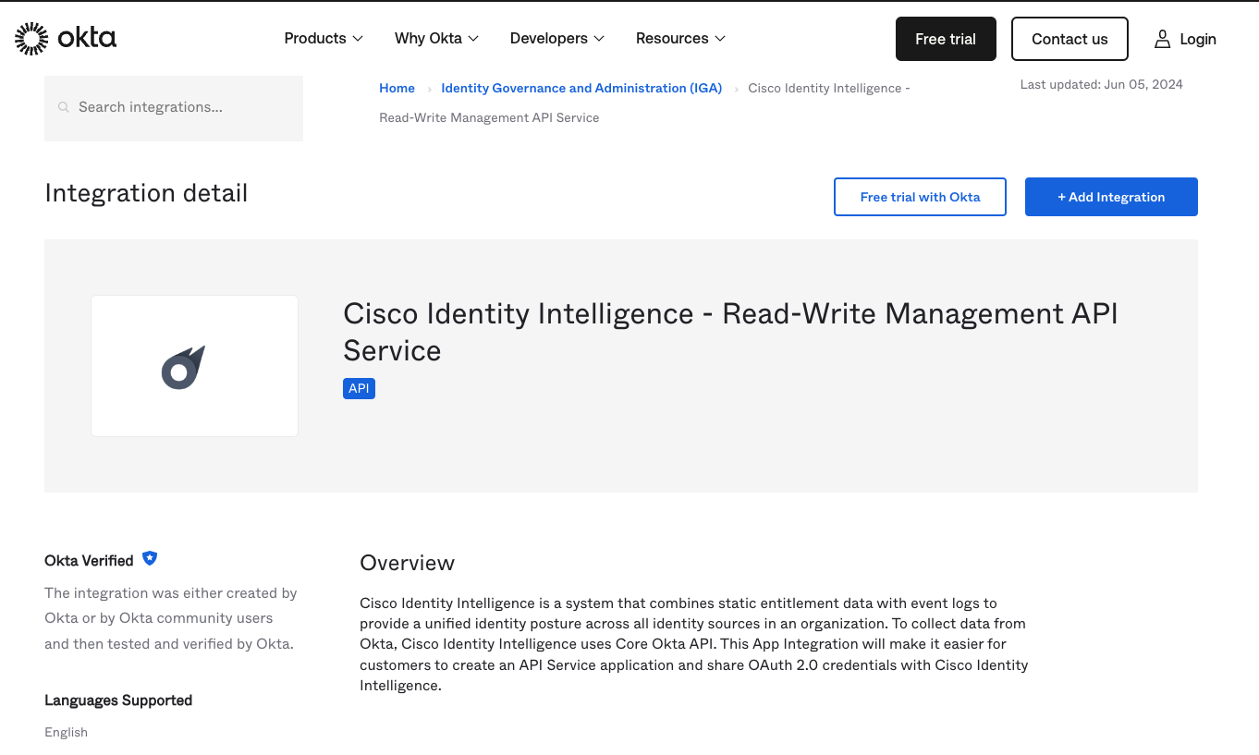The height and width of the screenshot is (755, 1259).
Task: Click the Cisco Identity Intelligence comet logo
Action: coord(184,367)
